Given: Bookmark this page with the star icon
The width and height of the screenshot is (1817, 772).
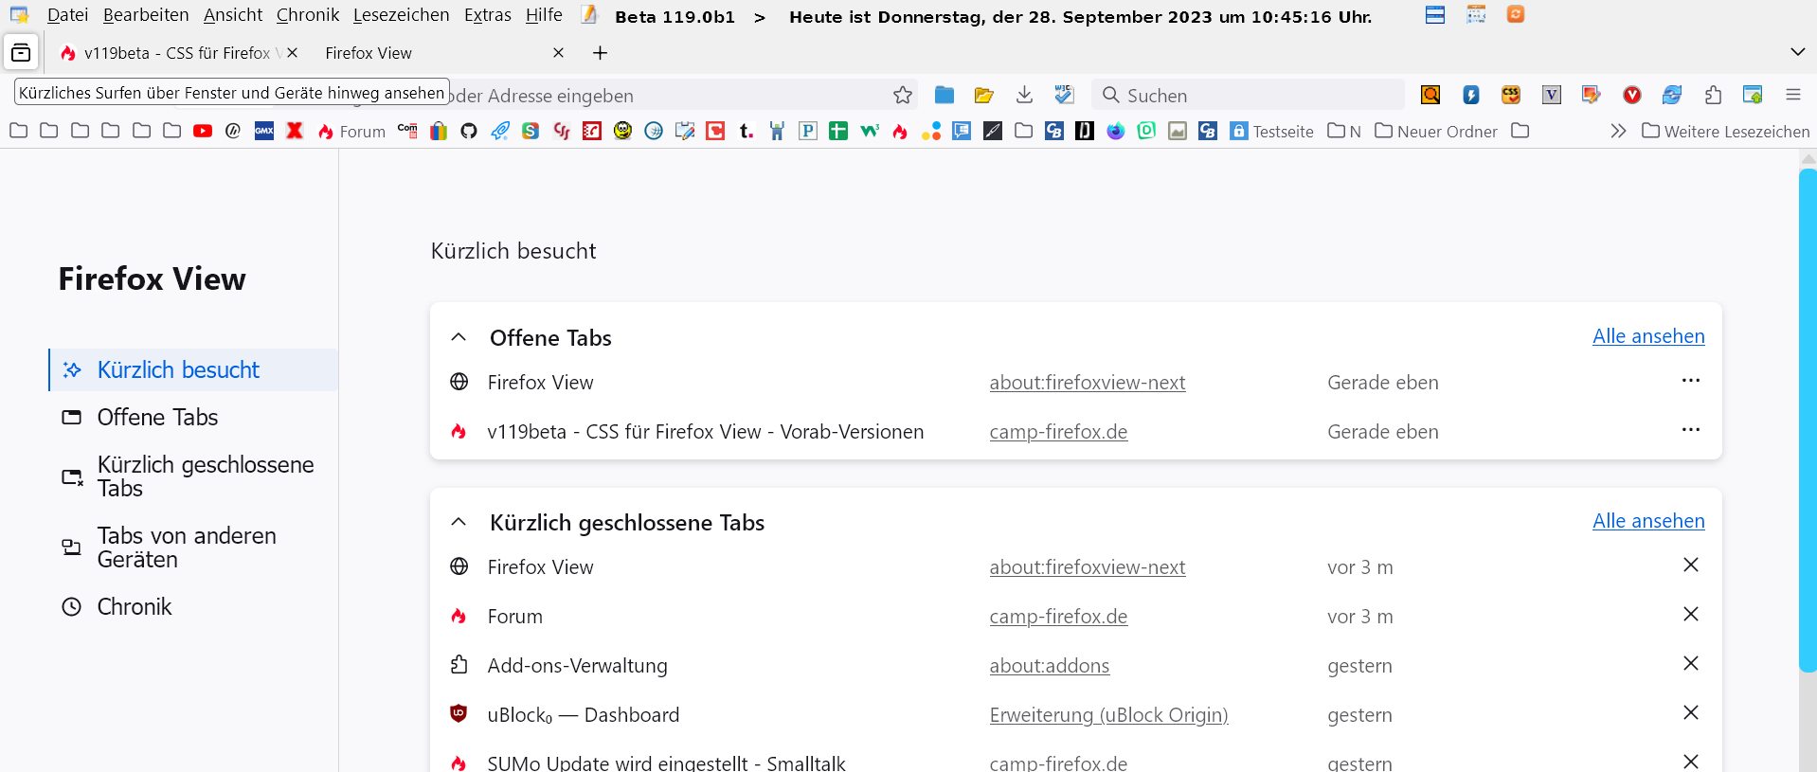Looking at the screenshot, I should pos(903,95).
